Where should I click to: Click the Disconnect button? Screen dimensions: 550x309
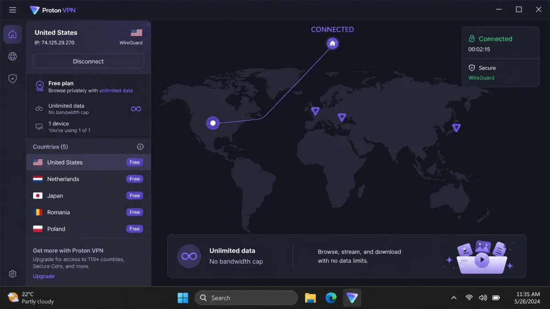[x=88, y=61]
